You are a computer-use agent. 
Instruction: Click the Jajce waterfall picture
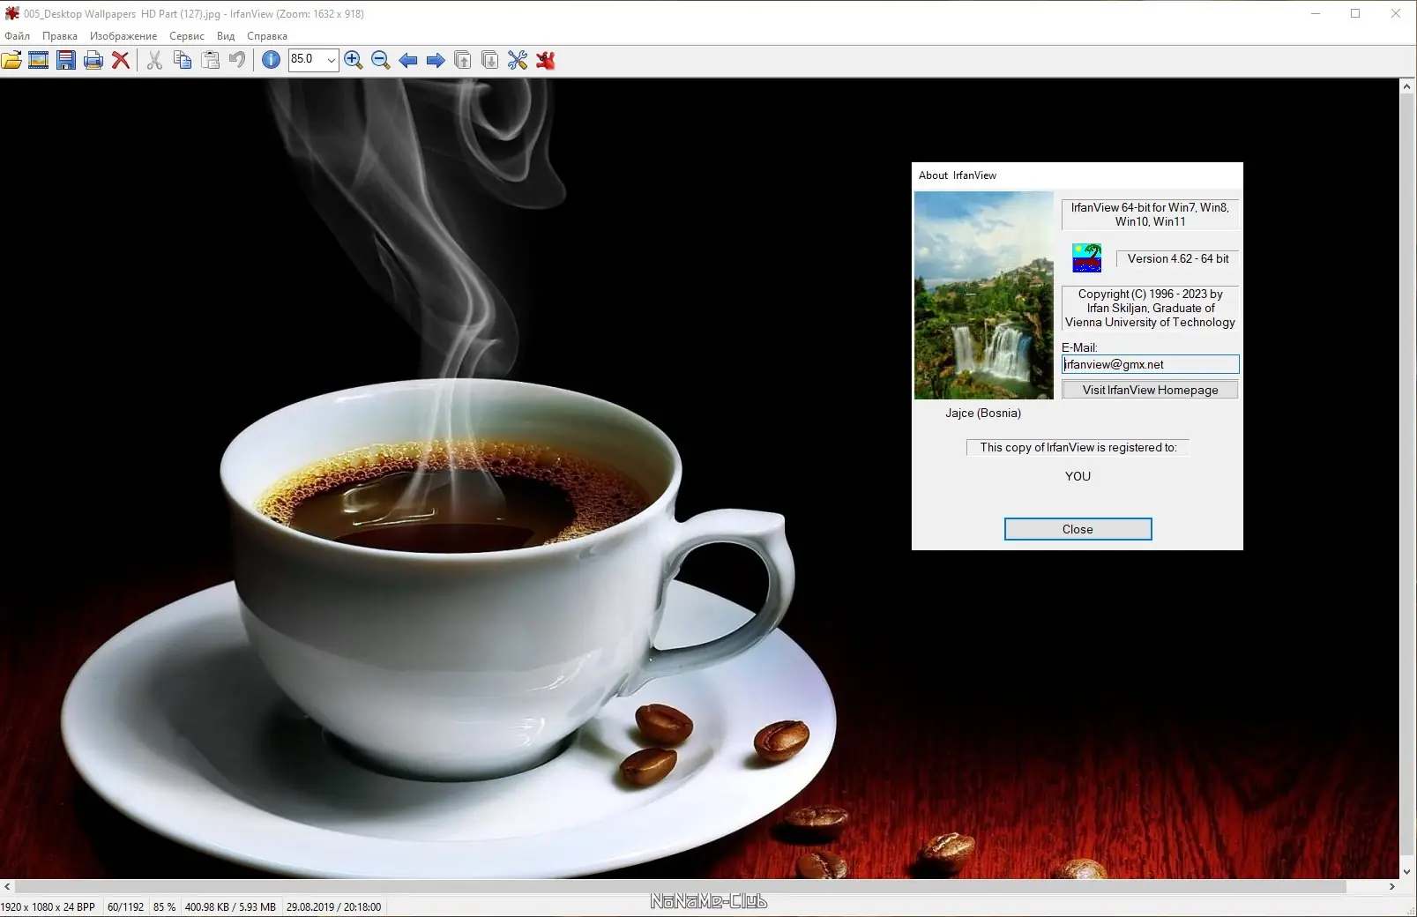984,295
